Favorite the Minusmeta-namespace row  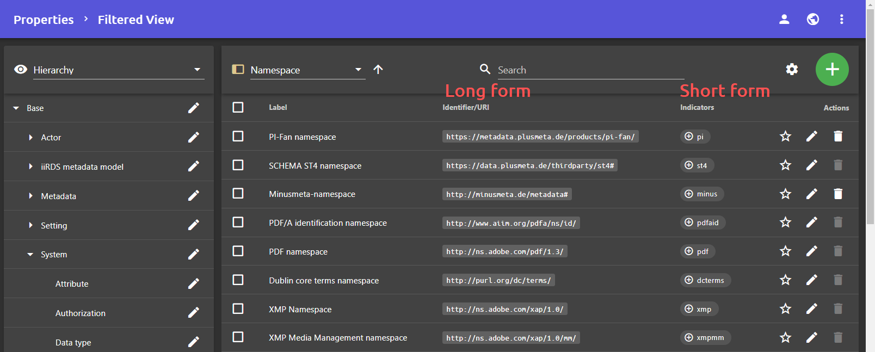tap(785, 194)
